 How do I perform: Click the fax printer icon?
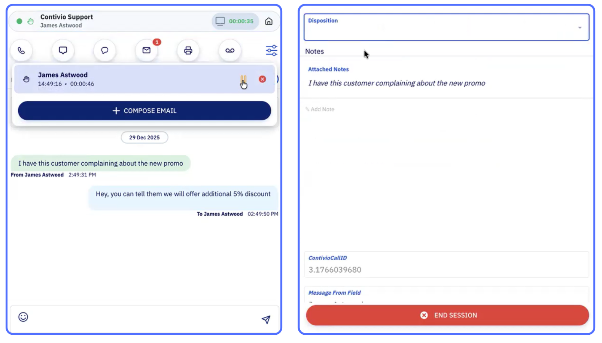pyautogui.click(x=188, y=50)
